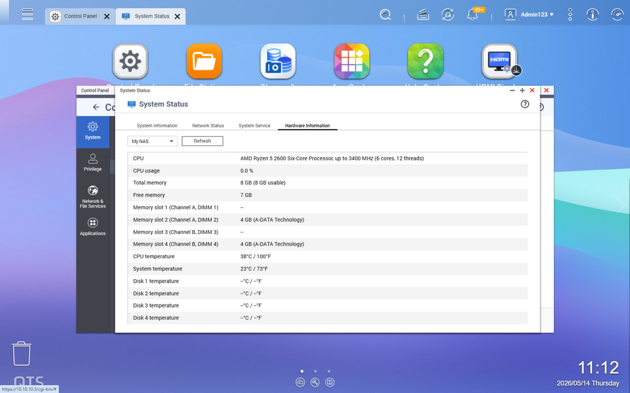Open the search magnifier in top bar

click(385, 14)
